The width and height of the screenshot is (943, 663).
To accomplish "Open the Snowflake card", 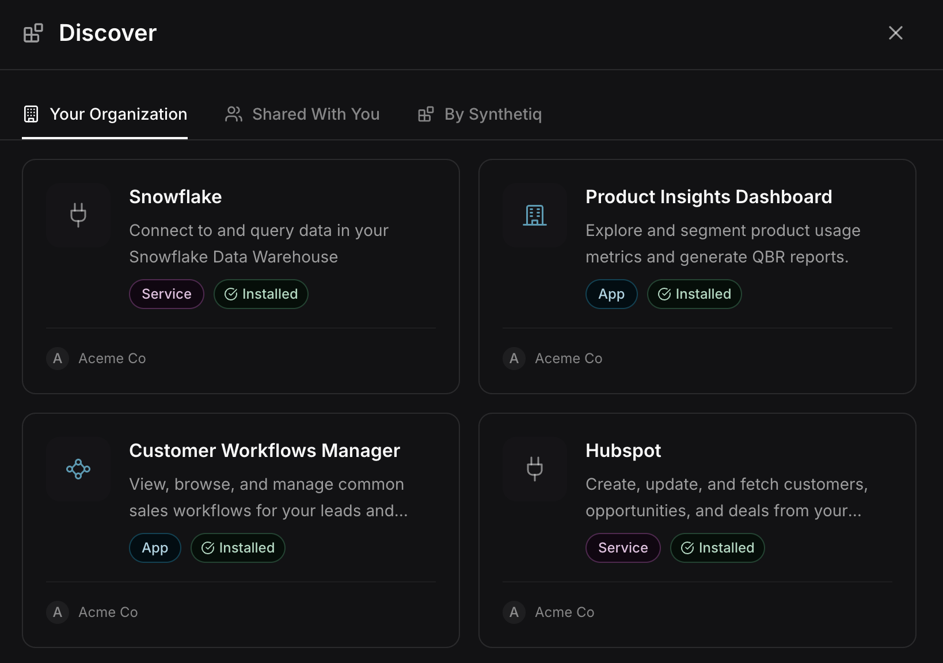I will click(x=241, y=276).
